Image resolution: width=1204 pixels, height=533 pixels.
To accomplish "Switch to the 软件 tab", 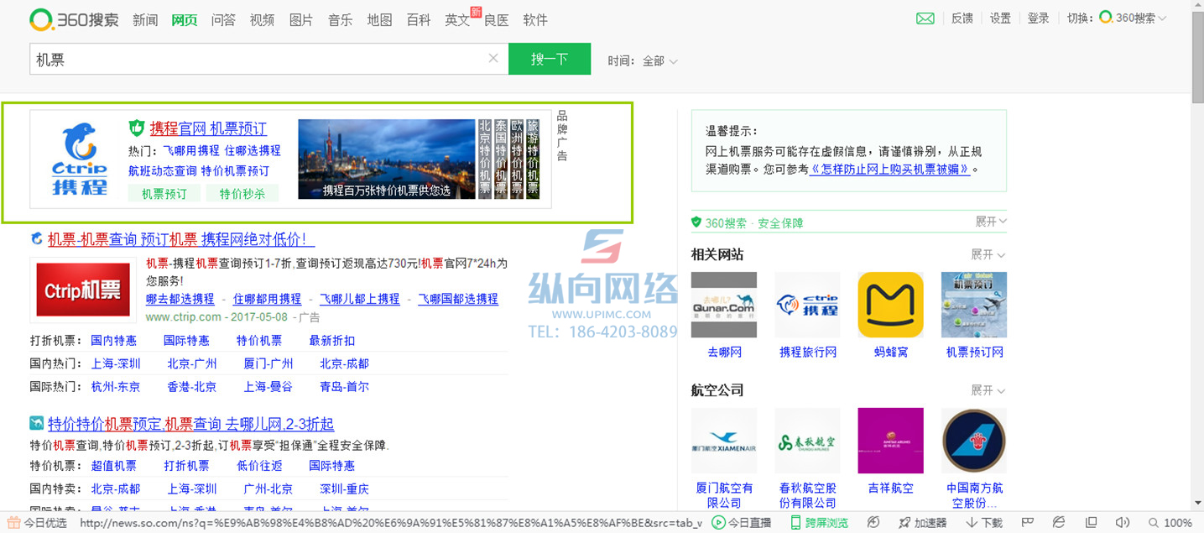I will click(535, 20).
